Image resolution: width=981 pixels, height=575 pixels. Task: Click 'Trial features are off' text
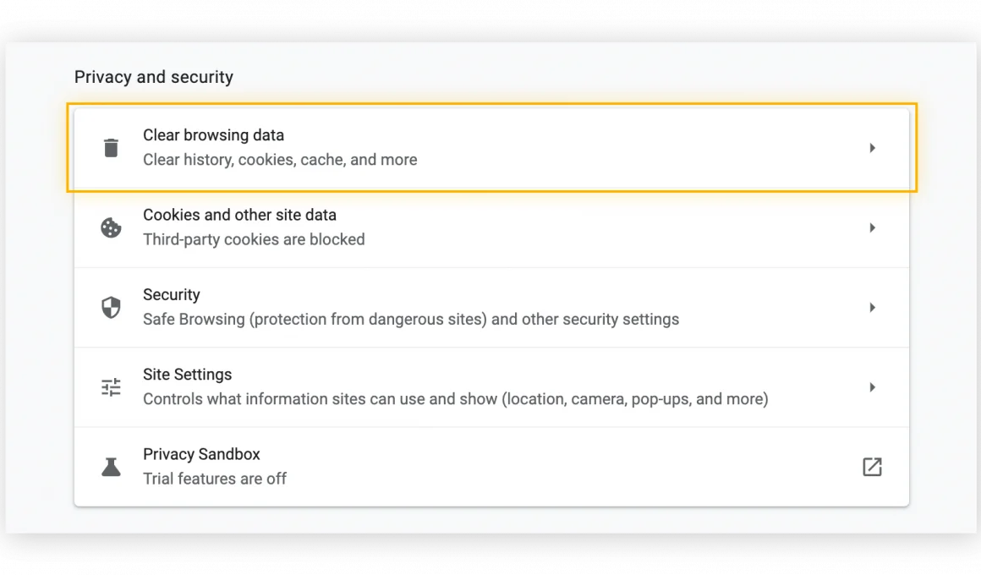coord(215,479)
